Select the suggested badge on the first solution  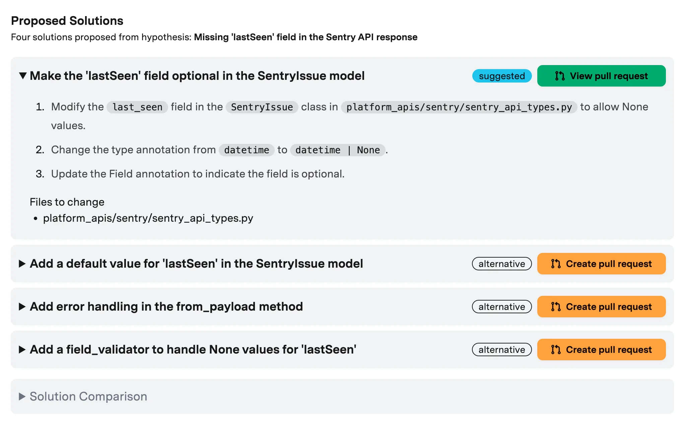502,76
